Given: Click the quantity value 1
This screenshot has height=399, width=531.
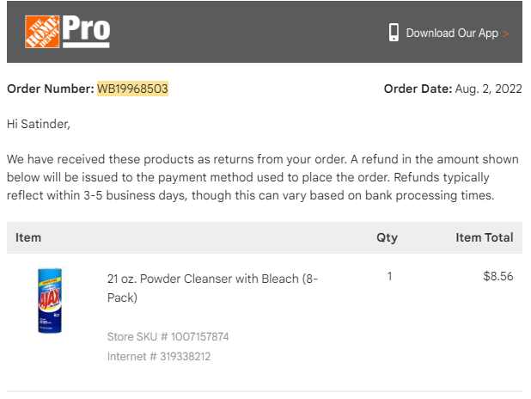Looking at the screenshot, I should [390, 276].
